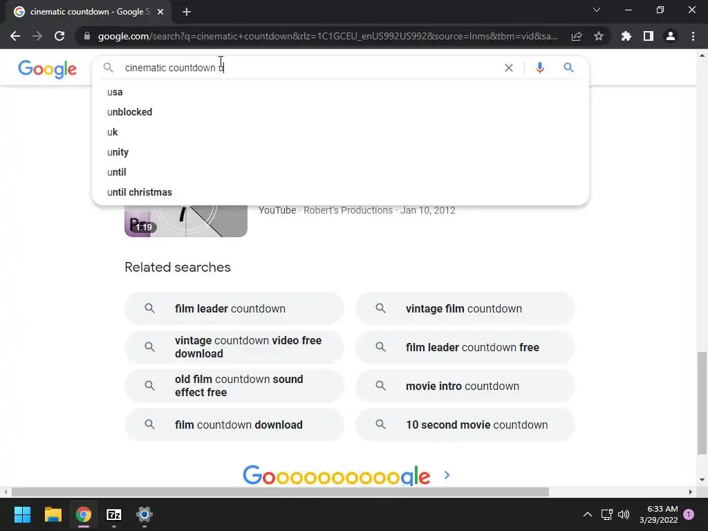
Task: Click scroll right arrow on horizontal bar
Action: (691, 492)
